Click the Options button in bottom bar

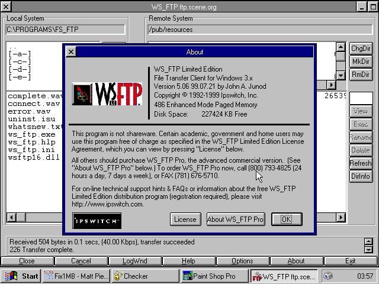click(x=242, y=261)
